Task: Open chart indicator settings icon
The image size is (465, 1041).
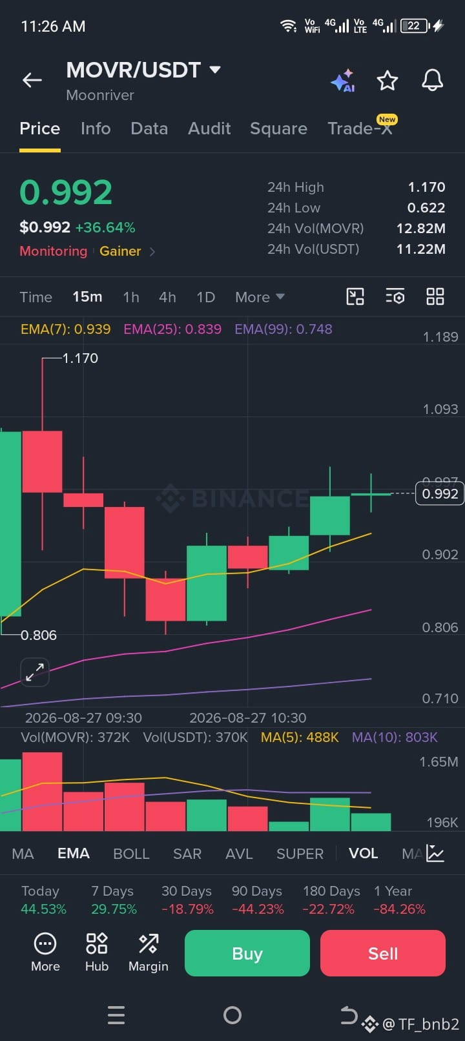Action: [395, 297]
